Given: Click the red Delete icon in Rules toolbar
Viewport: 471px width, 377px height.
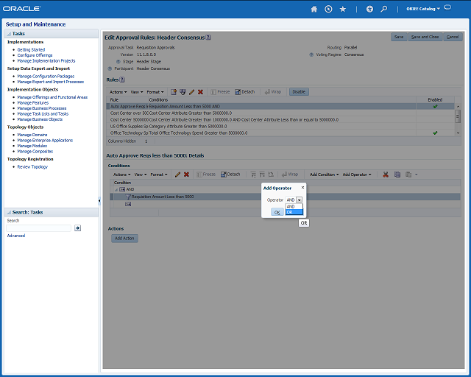Looking at the screenshot, I should [200, 92].
